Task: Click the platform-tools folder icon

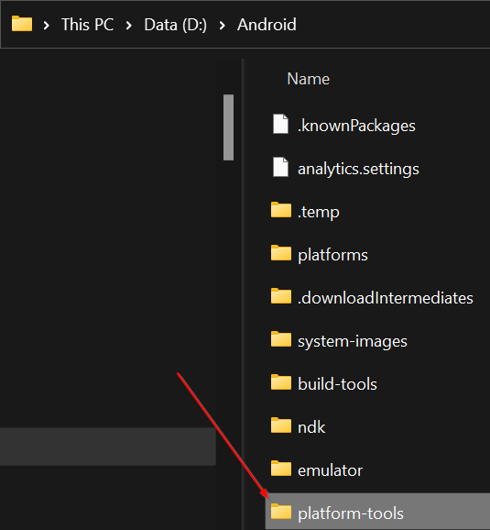Action: pyautogui.click(x=281, y=511)
